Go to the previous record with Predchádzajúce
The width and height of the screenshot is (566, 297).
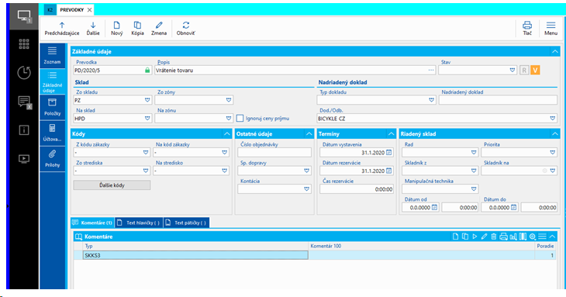(62, 29)
